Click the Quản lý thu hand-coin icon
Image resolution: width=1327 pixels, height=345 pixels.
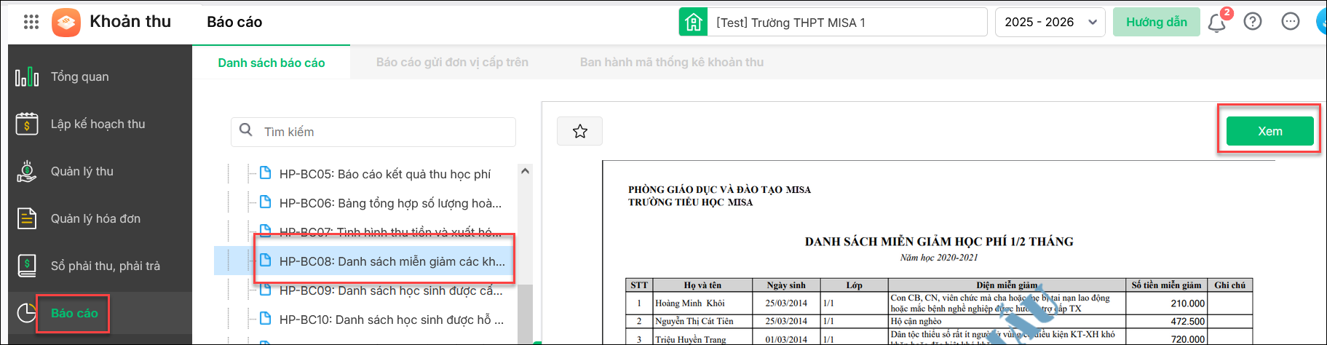27,171
